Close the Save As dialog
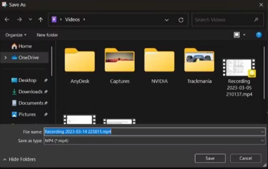This screenshot has height=169, width=268. tap(261, 5)
